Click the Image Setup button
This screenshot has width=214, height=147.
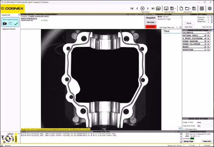pyautogui.click(x=188, y=27)
